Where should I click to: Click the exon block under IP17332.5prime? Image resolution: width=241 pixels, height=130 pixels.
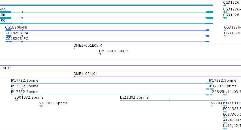click(211, 83)
